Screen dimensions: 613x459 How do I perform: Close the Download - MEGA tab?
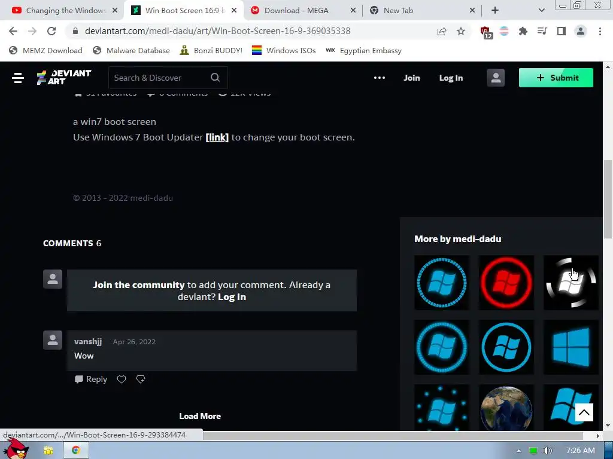353,11
